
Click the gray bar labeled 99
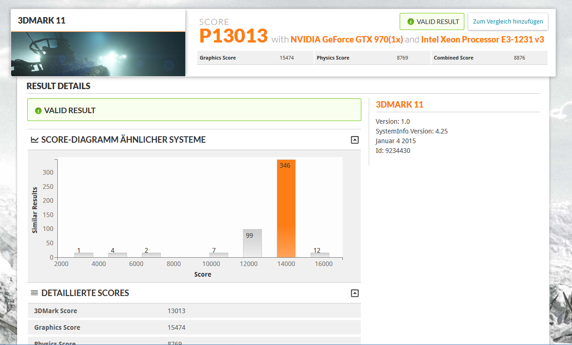click(x=252, y=243)
